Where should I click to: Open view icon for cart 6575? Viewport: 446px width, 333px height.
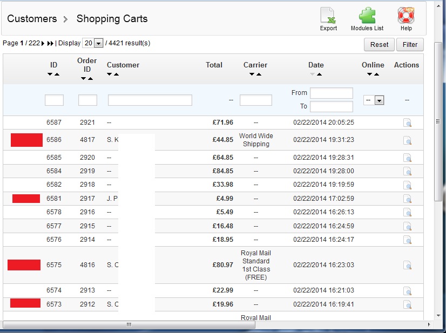point(408,266)
